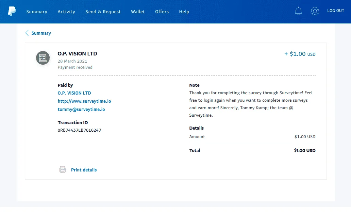Click the Total value $1.00 USD

click(x=305, y=150)
